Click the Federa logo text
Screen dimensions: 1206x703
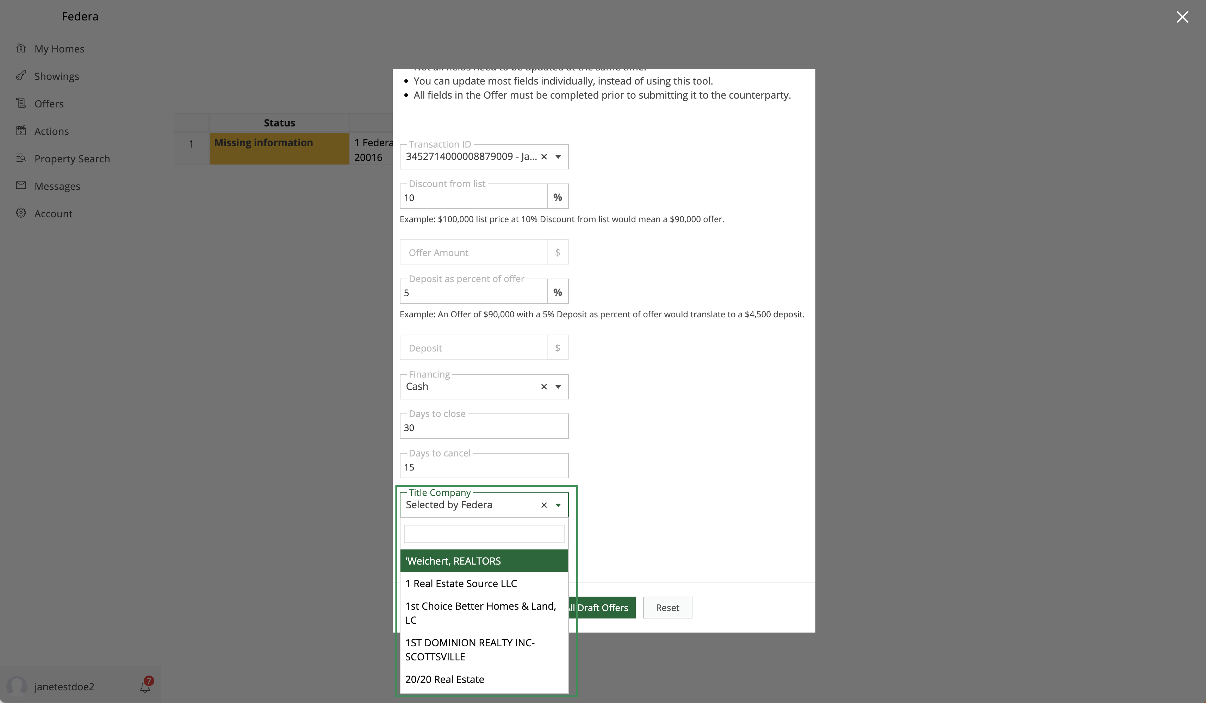click(80, 16)
